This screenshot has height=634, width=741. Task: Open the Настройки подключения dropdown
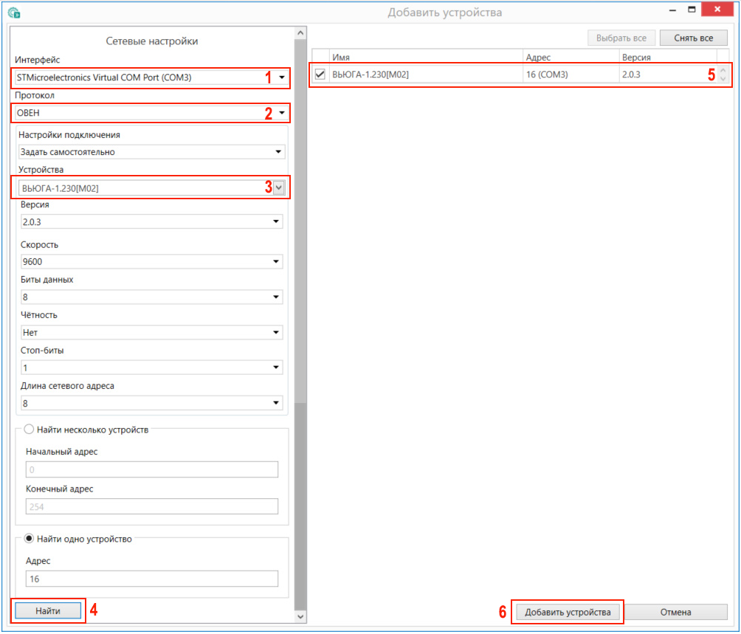[151, 152]
